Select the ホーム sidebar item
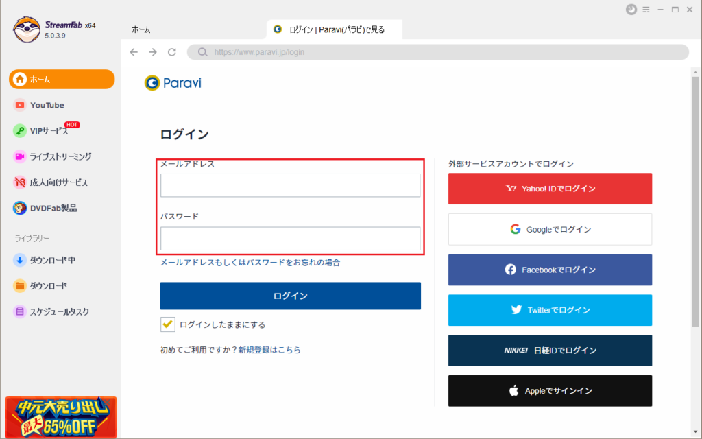 click(x=62, y=80)
